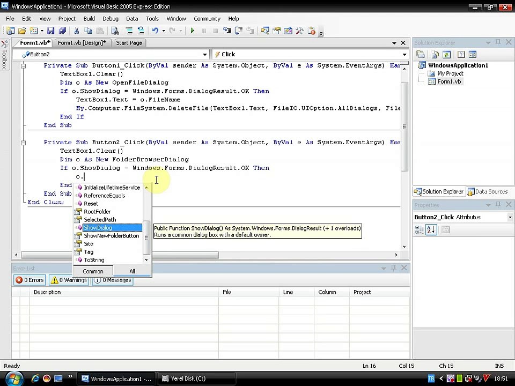
Task: Toggle the 0 Errors filter button
Action: [30, 280]
